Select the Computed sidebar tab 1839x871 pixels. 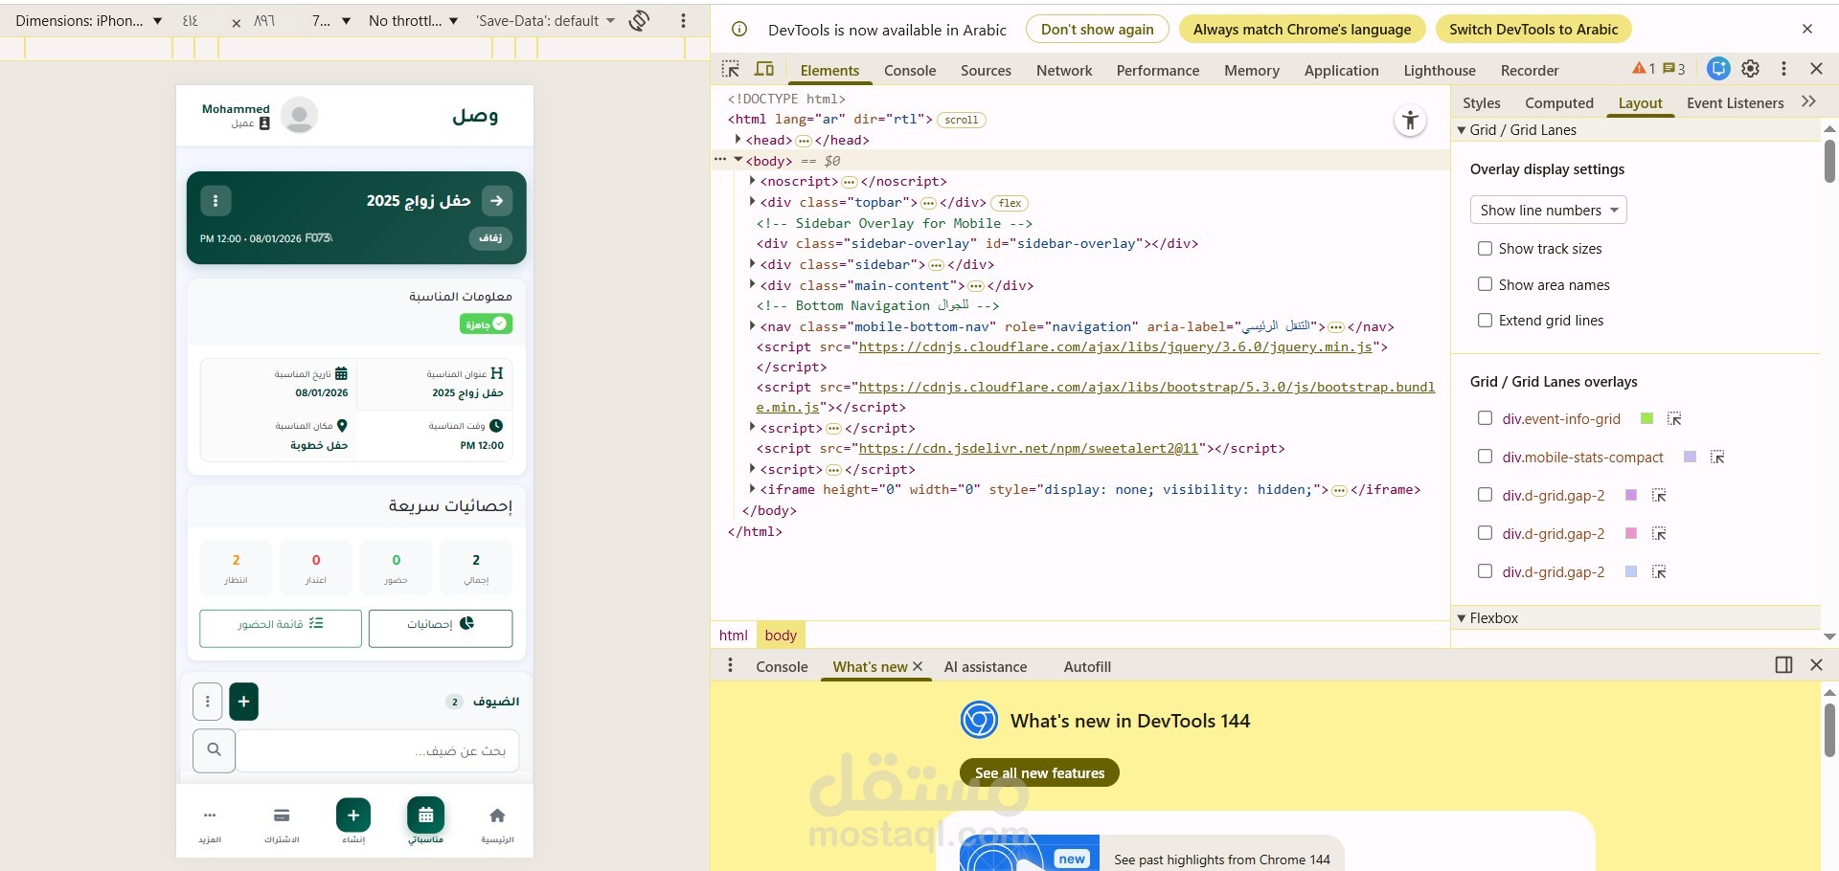[x=1558, y=102]
